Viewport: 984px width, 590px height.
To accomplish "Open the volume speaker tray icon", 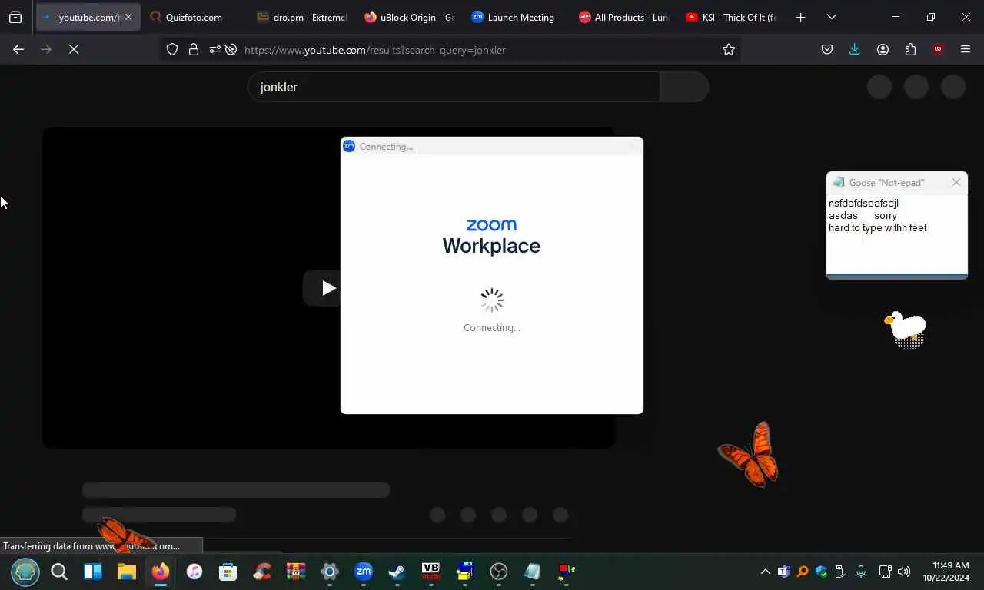I will (904, 572).
